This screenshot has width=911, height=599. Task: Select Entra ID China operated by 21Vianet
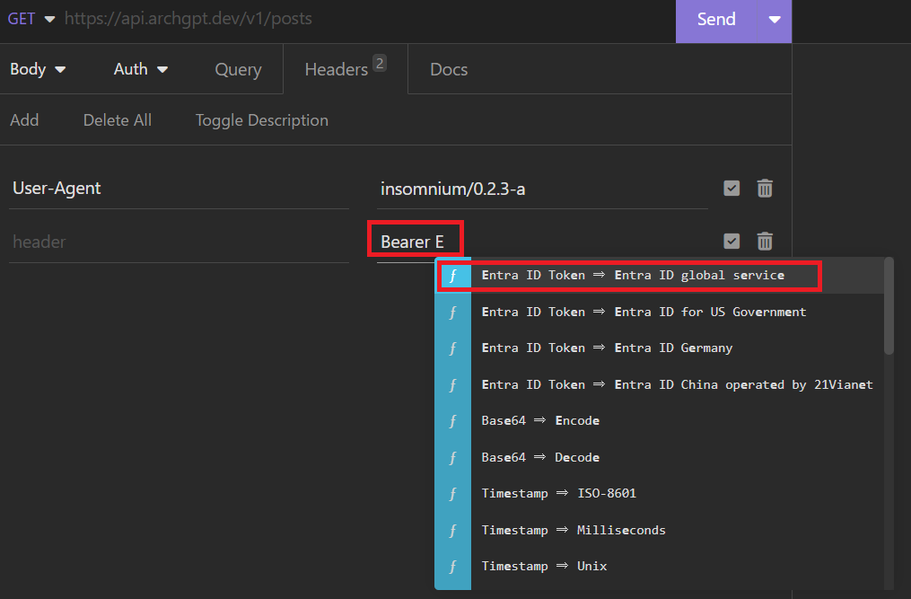point(660,385)
